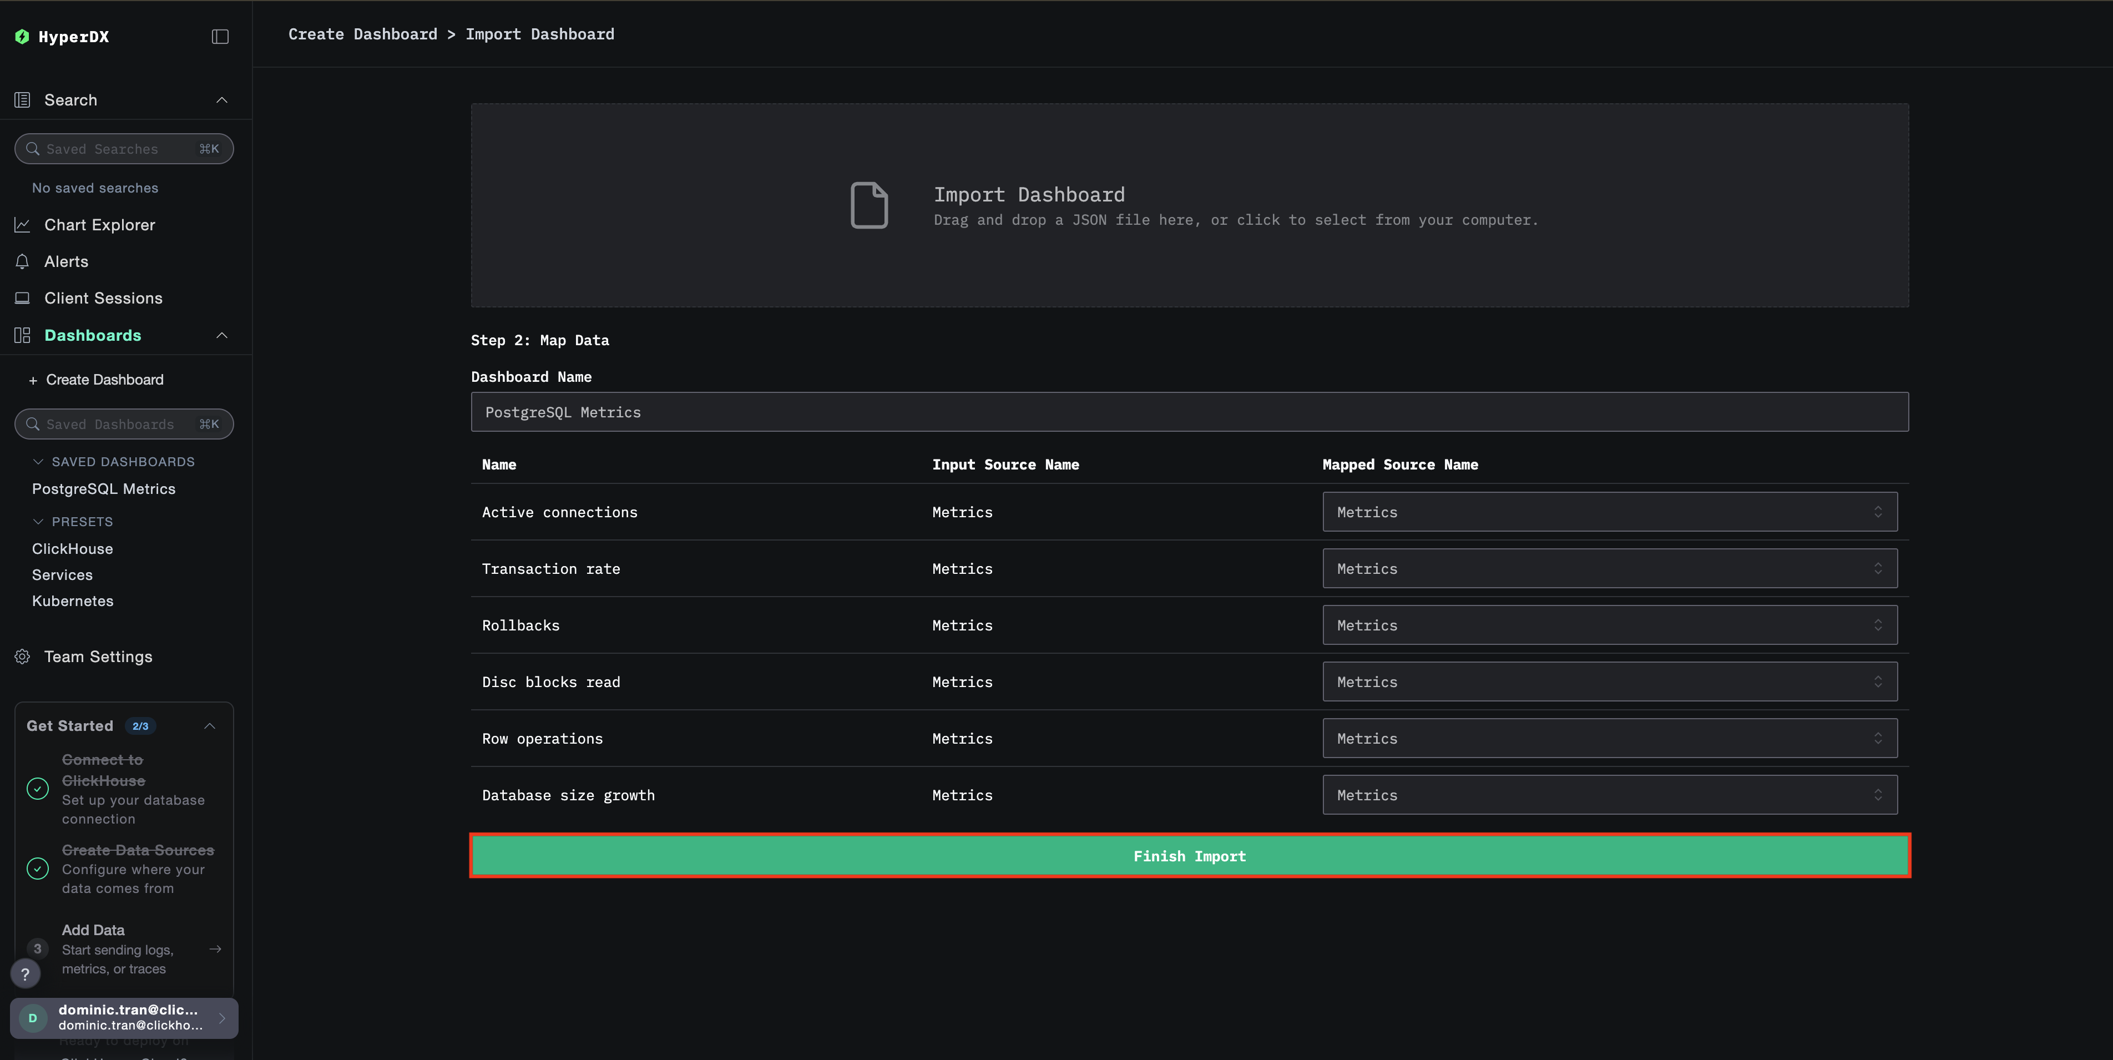
Task: Edit the Dashboard Name field
Action: pyautogui.click(x=1189, y=412)
